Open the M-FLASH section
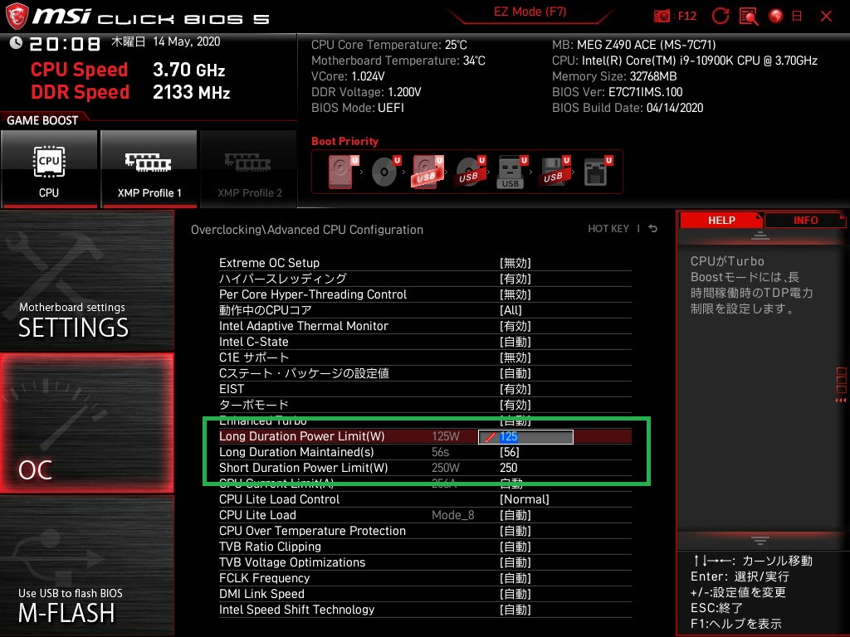Image resolution: width=850 pixels, height=637 pixels. [86, 565]
